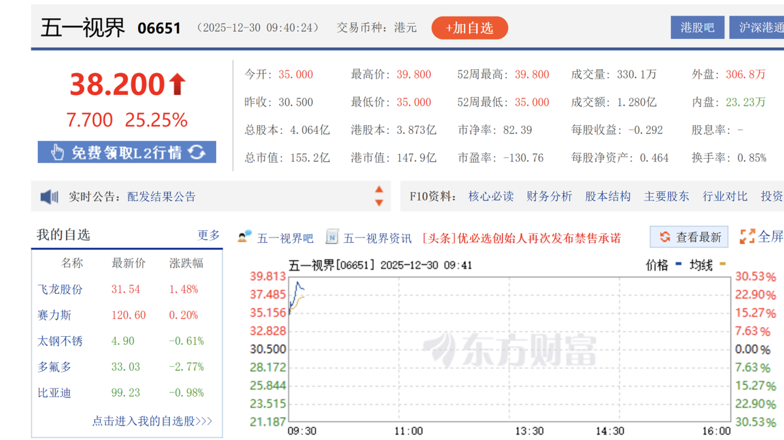Open the 港股吧 button

(x=697, y=27)
